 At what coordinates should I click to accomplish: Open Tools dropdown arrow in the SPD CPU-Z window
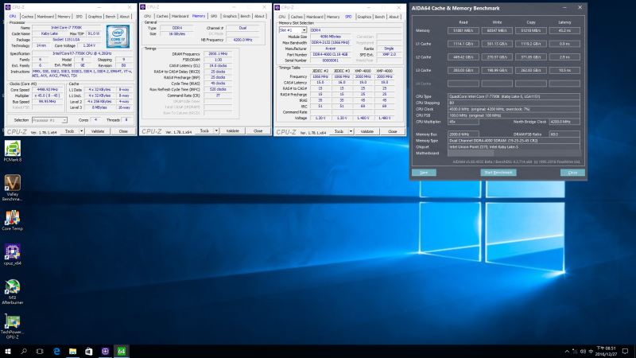[x=351, y=131]
